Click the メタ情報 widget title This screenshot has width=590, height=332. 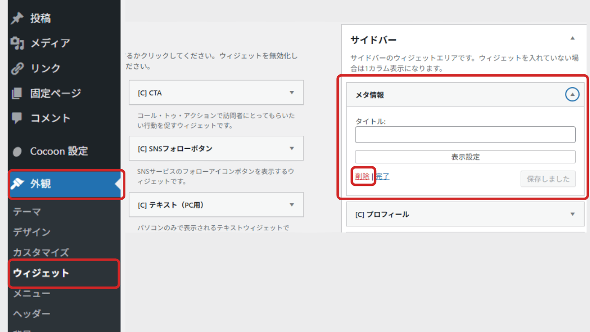point(370,95)
